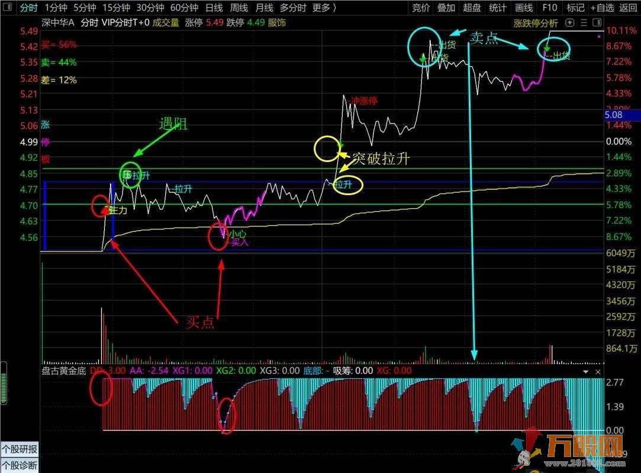Click the 盘古黄金底 indicator name

(64, 371)
